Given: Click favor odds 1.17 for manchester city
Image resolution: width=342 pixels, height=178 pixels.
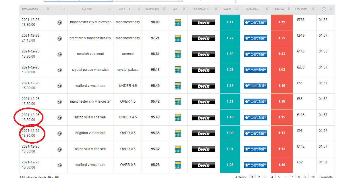Looking at the screenshot, I should pos(230,22).
